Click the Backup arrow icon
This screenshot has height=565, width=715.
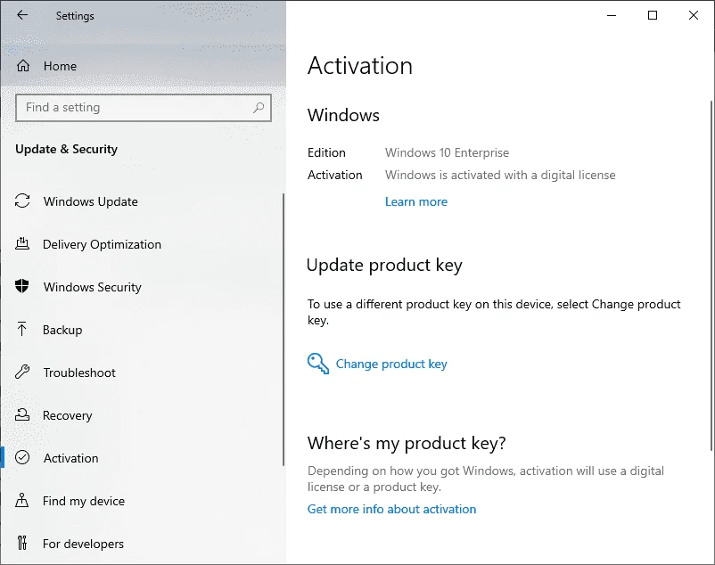pyautogui.click(x=22, y=329)
